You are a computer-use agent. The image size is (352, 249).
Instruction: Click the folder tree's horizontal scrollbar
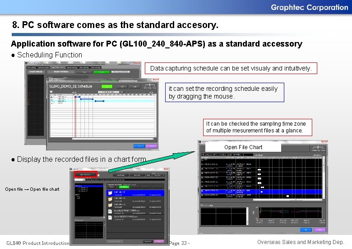tap(89, 217)
